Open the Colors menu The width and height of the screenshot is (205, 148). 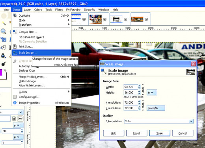click(38, 10)
